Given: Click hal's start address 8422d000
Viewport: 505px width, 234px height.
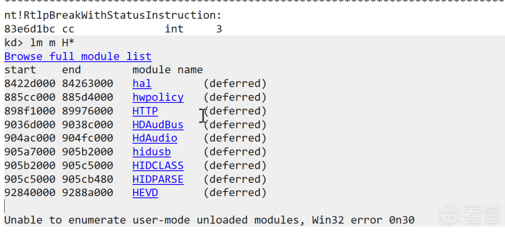Looking at the screenshot, I should point(29,84).
